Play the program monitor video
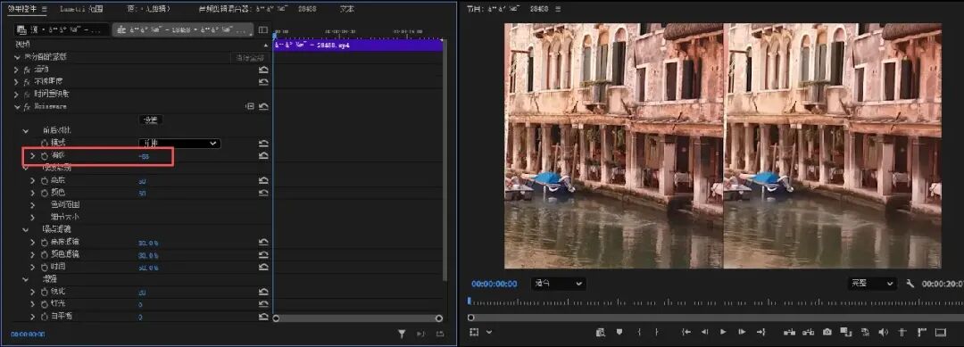 click(723, 332)
